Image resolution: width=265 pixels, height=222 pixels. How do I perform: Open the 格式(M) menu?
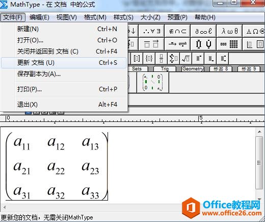click(x=95, y=17)
